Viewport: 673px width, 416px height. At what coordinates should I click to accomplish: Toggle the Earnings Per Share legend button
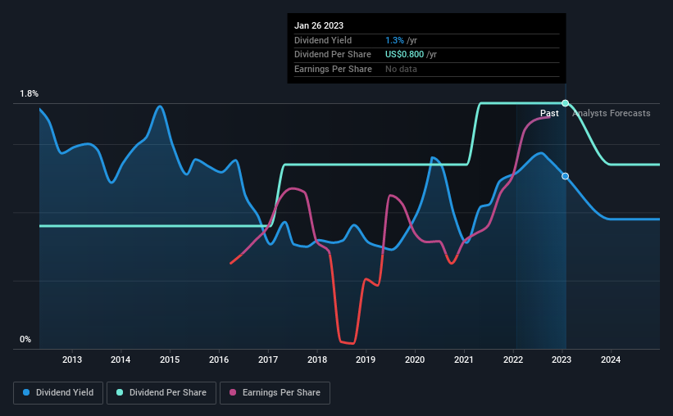coord(275,393)
